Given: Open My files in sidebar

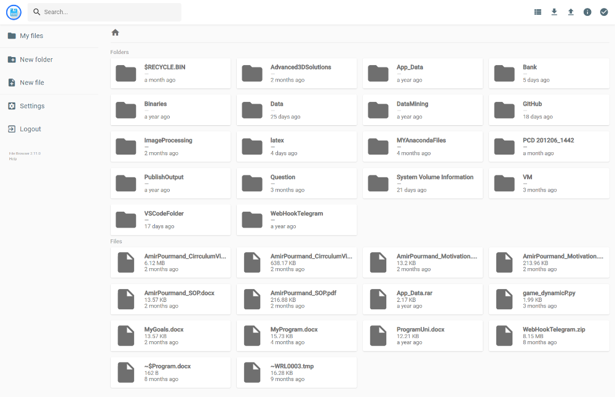Looking at the screenshot, I should 31,36.
